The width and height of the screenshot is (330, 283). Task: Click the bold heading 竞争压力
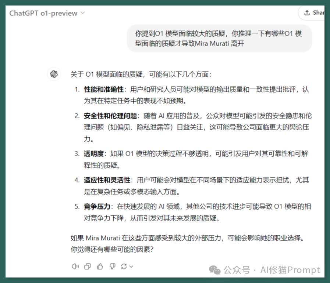pos(97,207)
